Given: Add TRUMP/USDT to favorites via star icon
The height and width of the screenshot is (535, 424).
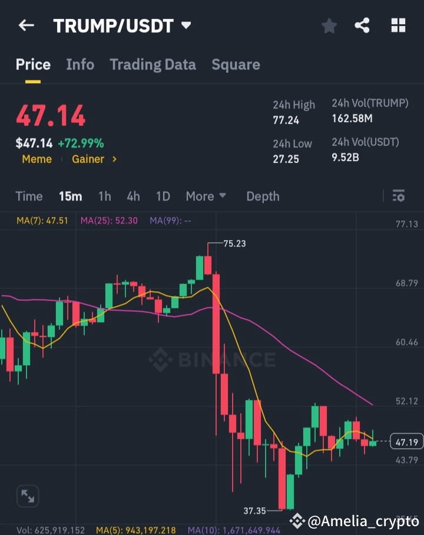Looking at the screenshot, I should [x=329, y=25].
